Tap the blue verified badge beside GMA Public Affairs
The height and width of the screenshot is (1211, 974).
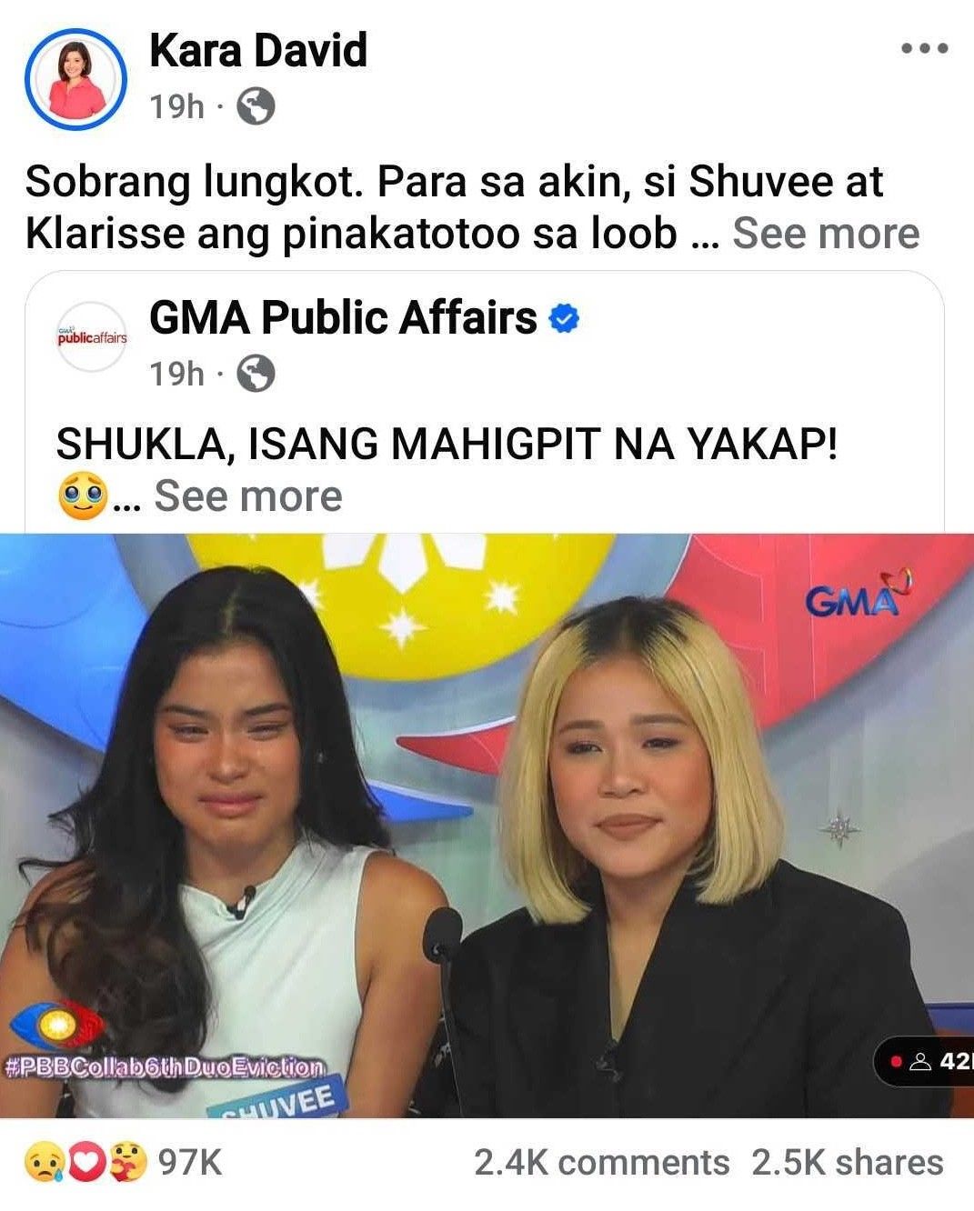(x=566, y=318)
